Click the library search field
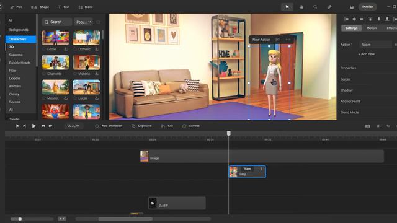This screenshot has height=223, width=397. pyautogui.click(x=56, y=22)
